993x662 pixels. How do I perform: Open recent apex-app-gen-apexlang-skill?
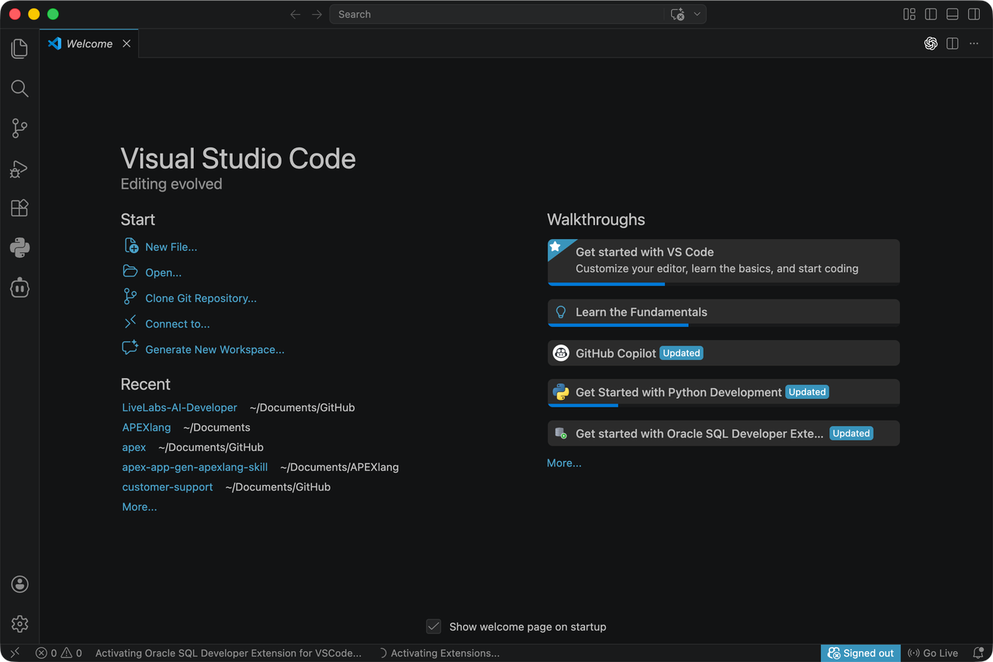pos(195,467)
